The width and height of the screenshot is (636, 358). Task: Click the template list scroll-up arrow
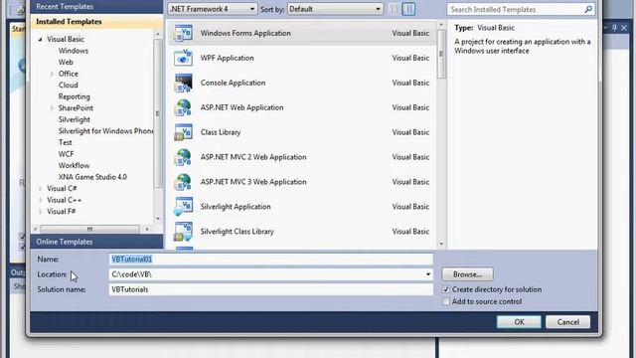click(441, 25)
